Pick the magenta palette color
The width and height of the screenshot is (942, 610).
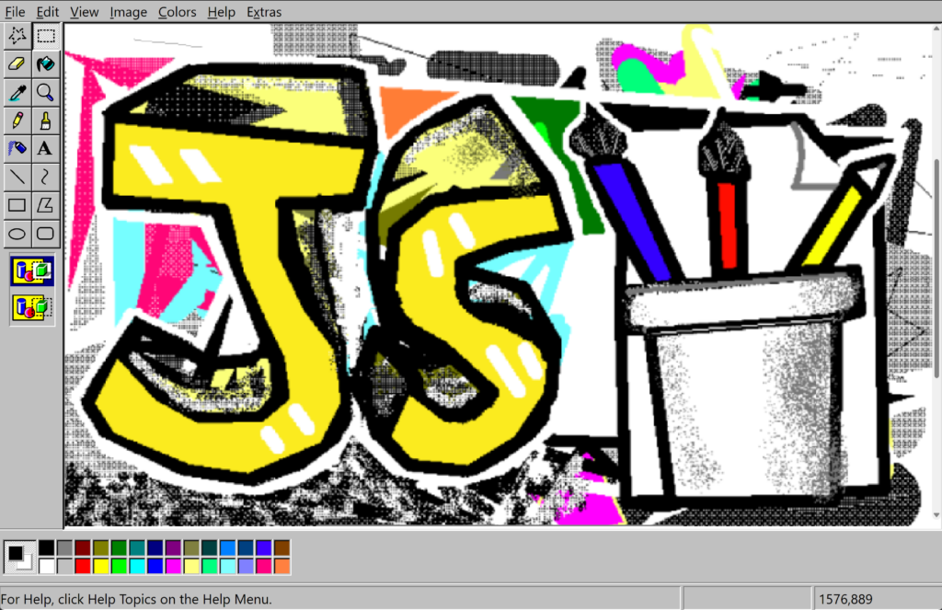(x=173, y=566)
